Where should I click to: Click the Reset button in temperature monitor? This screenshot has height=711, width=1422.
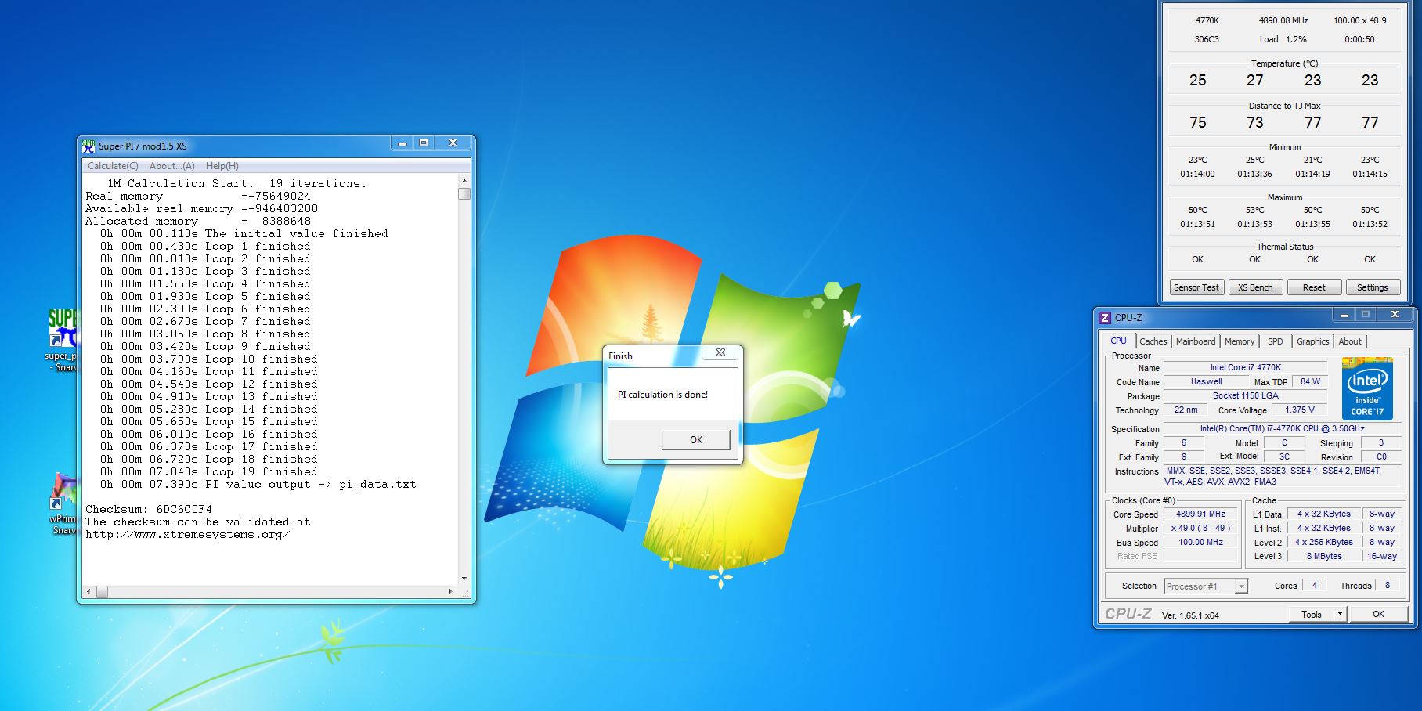click(x=1314, y=287)
